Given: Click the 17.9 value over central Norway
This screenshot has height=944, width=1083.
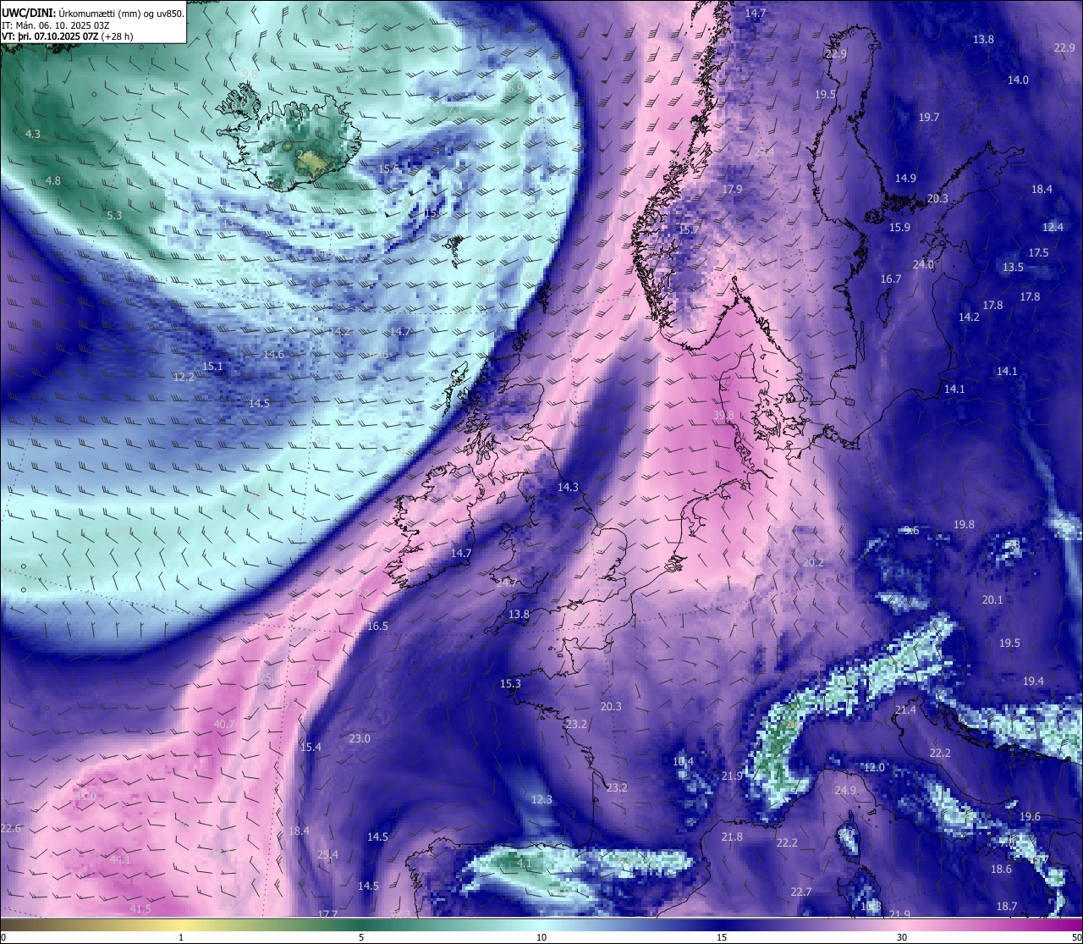Looking at the screenshot, I should [x=732, y=189].
